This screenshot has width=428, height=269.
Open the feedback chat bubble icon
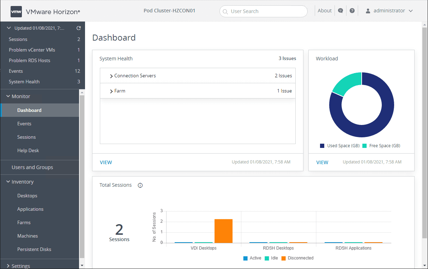(340, 11)
